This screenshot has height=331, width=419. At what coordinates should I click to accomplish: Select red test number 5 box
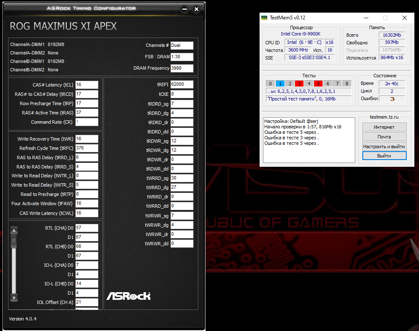click(x=318, y=84)
